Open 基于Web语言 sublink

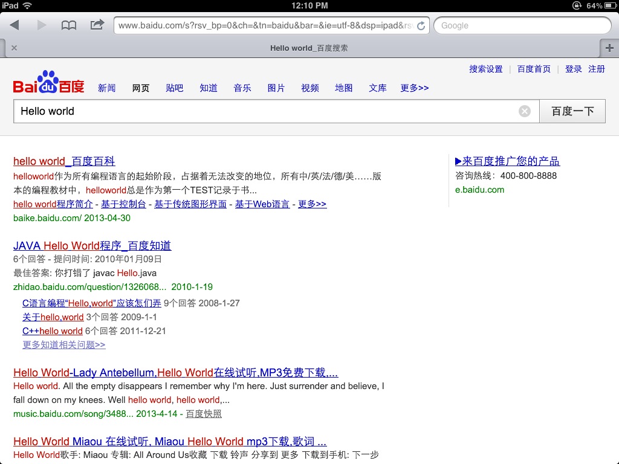pyautogui.click(x=262, y=204)
